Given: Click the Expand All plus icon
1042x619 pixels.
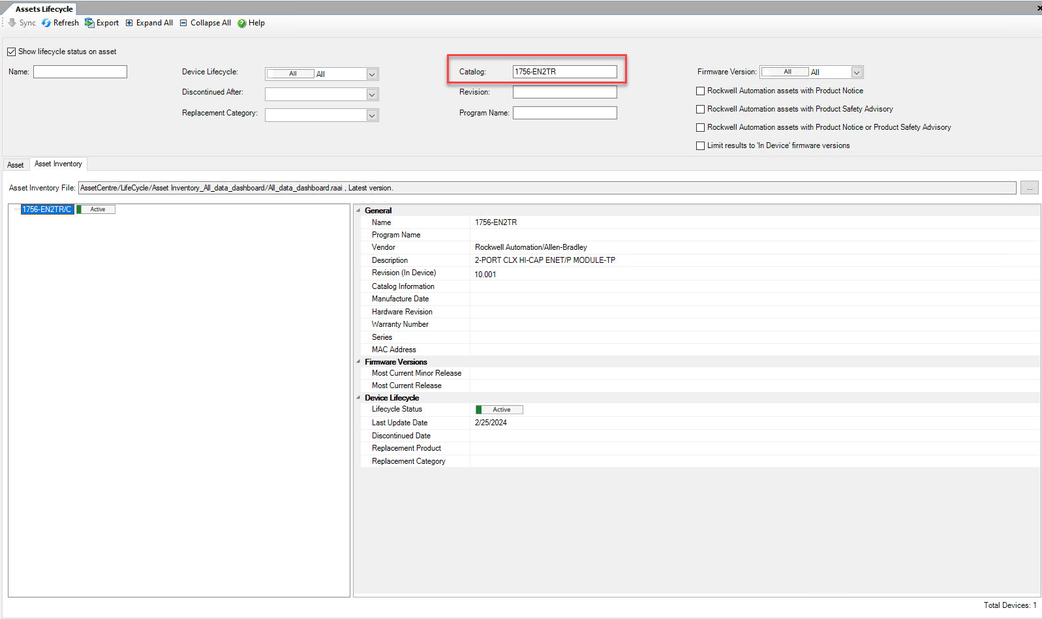Looking at the screenshot, I should pyautogui.click(x=129, y=23).
